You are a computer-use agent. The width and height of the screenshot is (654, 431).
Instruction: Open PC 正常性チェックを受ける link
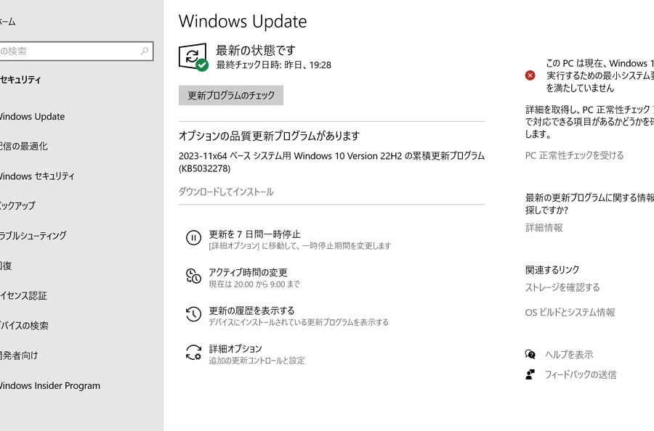574,155
